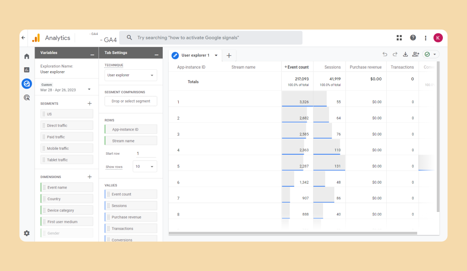The height and width of the screenshot is (271, 467).
Task: Minimize the Tab Settings panel
Action: coord(156,55)
